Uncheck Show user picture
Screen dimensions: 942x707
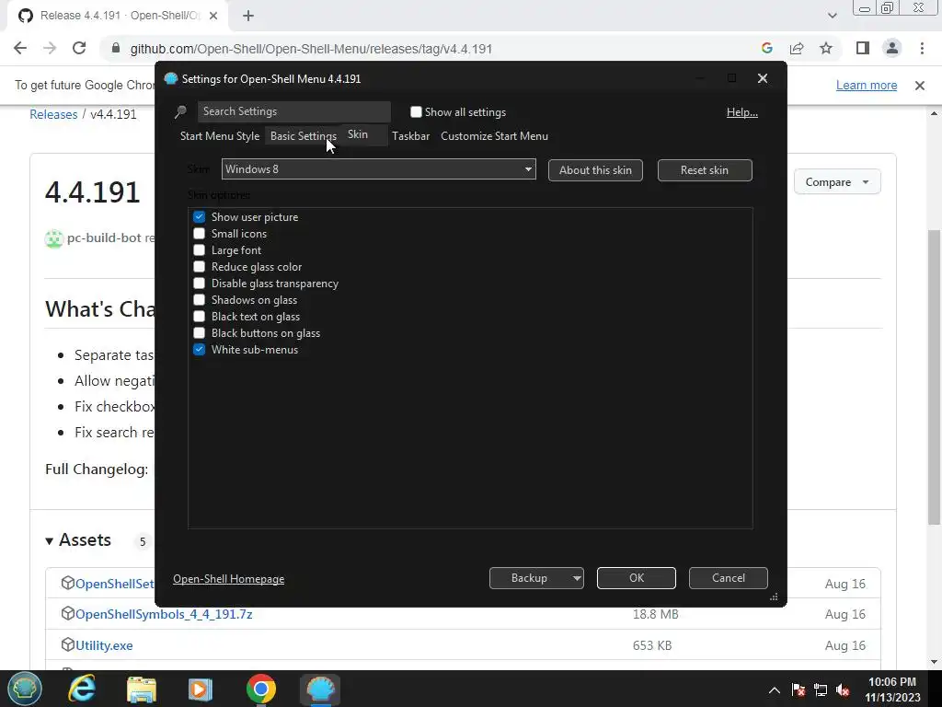[199, 217]
